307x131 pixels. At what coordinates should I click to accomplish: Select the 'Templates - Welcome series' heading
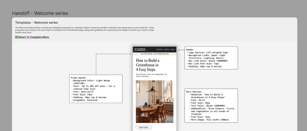37,23
